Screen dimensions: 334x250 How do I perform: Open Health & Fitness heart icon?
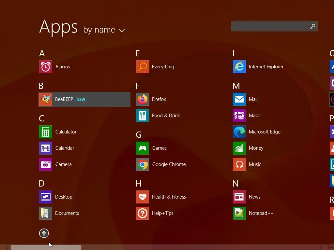click(143, 197)
